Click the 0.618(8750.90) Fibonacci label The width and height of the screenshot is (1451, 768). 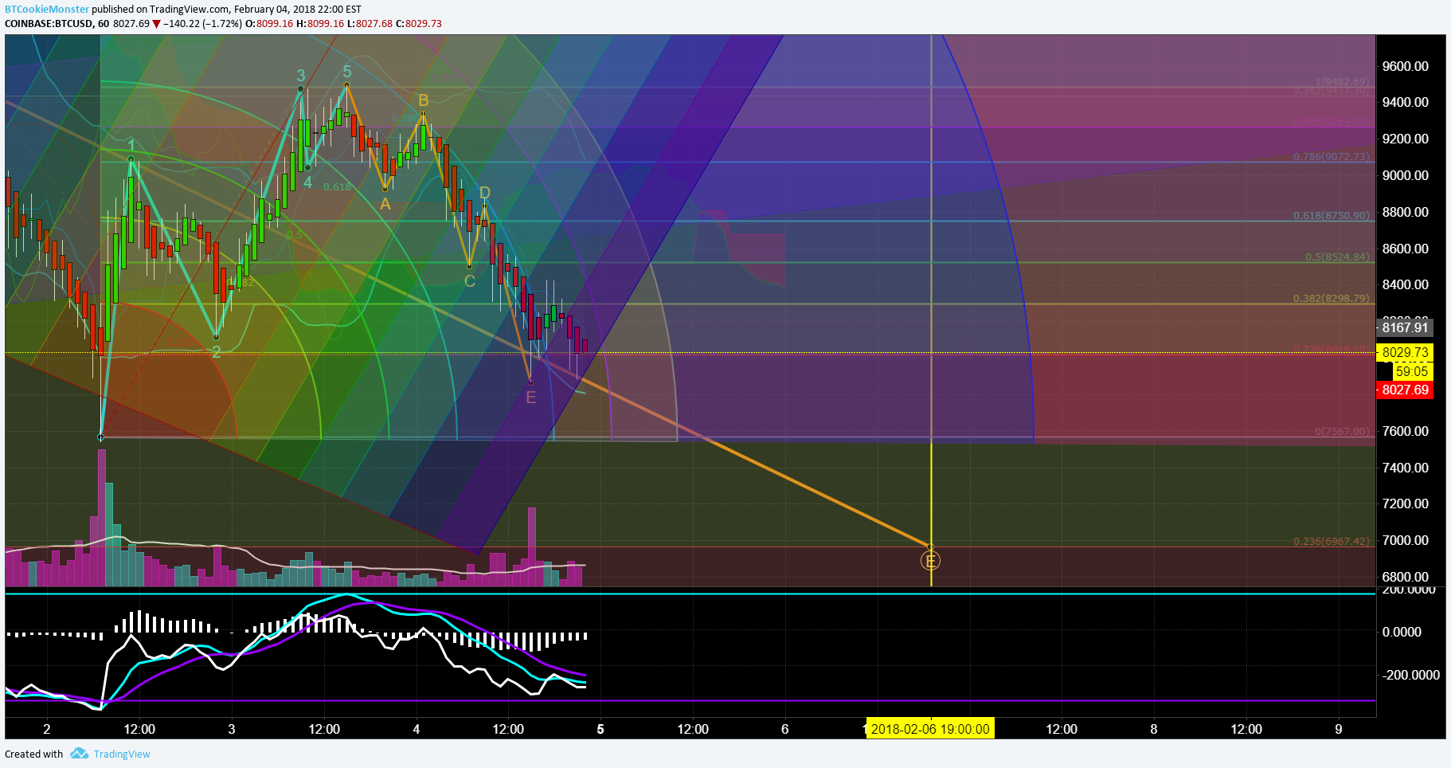point(1332,215)
